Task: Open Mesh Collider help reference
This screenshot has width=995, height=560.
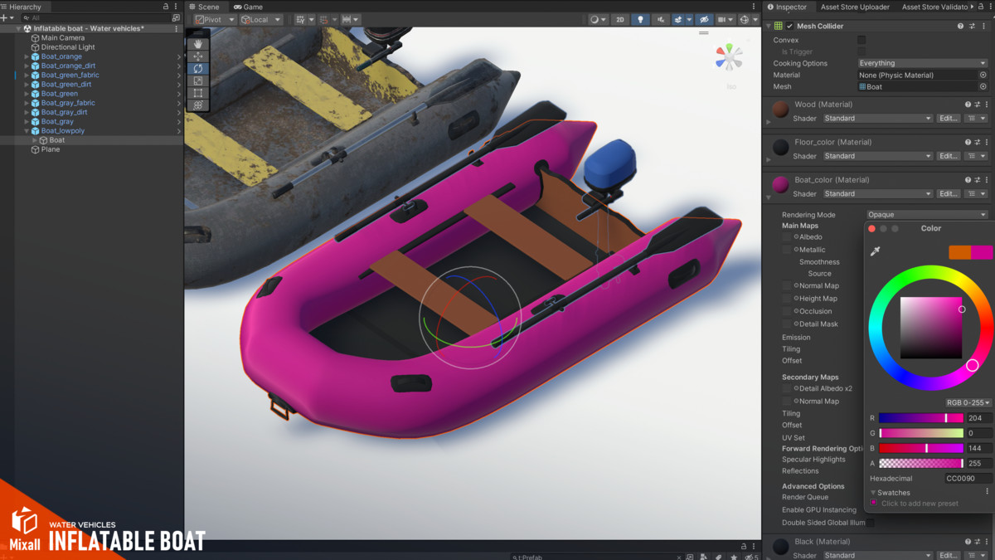Action: pyautogui.click(x=960, y=26)
